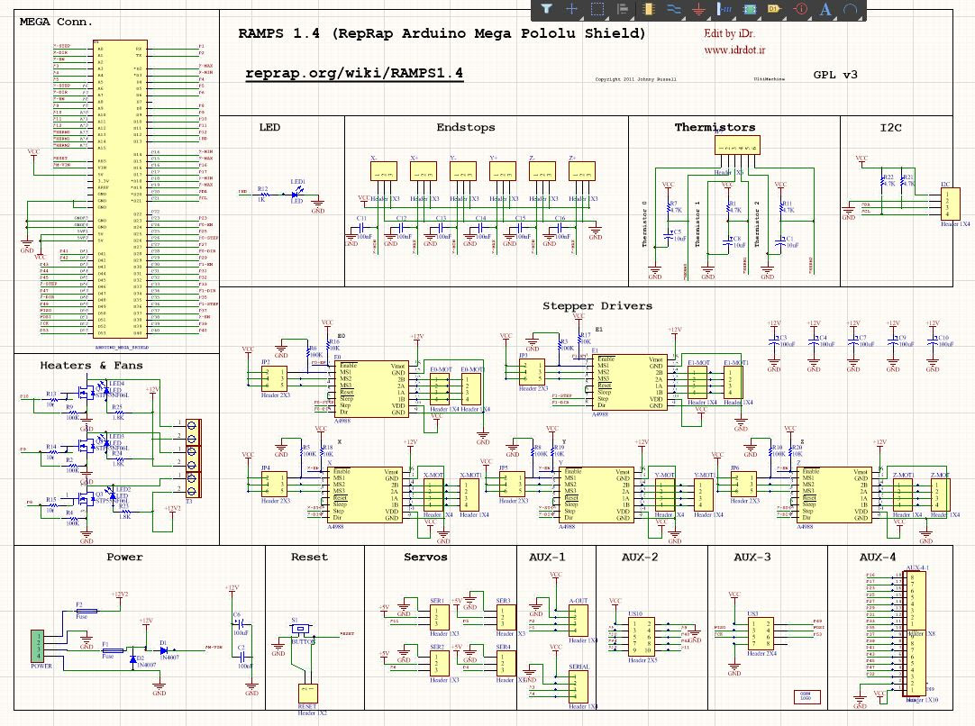The width and height of the screenshot is (975, 726).
Task: Select the Place Sheet Symbol tool
Action: (750, 9)
